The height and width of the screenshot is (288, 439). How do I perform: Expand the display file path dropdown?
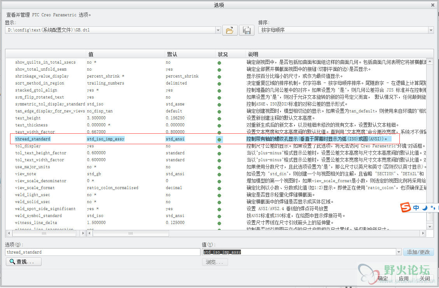(x=218, y=30)
